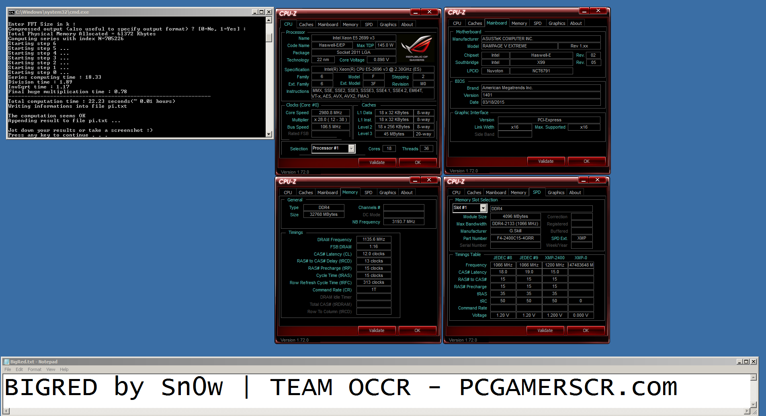Select About tab in Mainboard CPU-Z window
Screen dimensions: 766x416
[576, 23]
